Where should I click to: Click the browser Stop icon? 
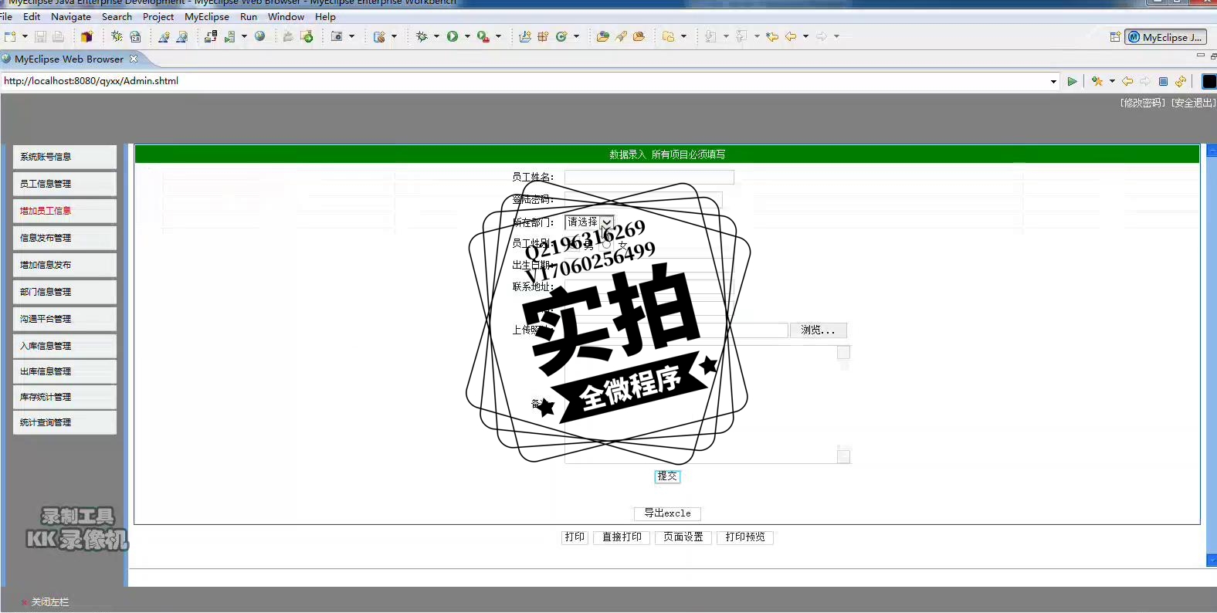1163,81
